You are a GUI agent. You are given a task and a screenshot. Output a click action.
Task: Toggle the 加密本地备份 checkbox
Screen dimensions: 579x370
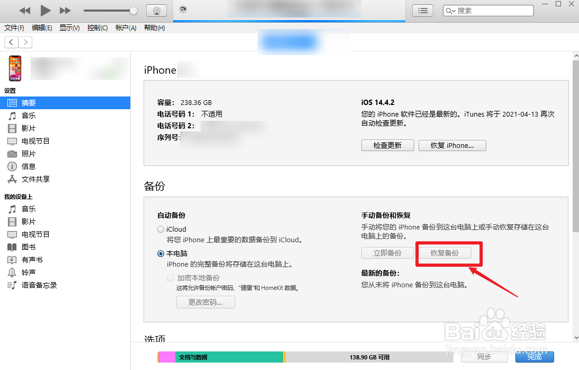click(170, 278)
